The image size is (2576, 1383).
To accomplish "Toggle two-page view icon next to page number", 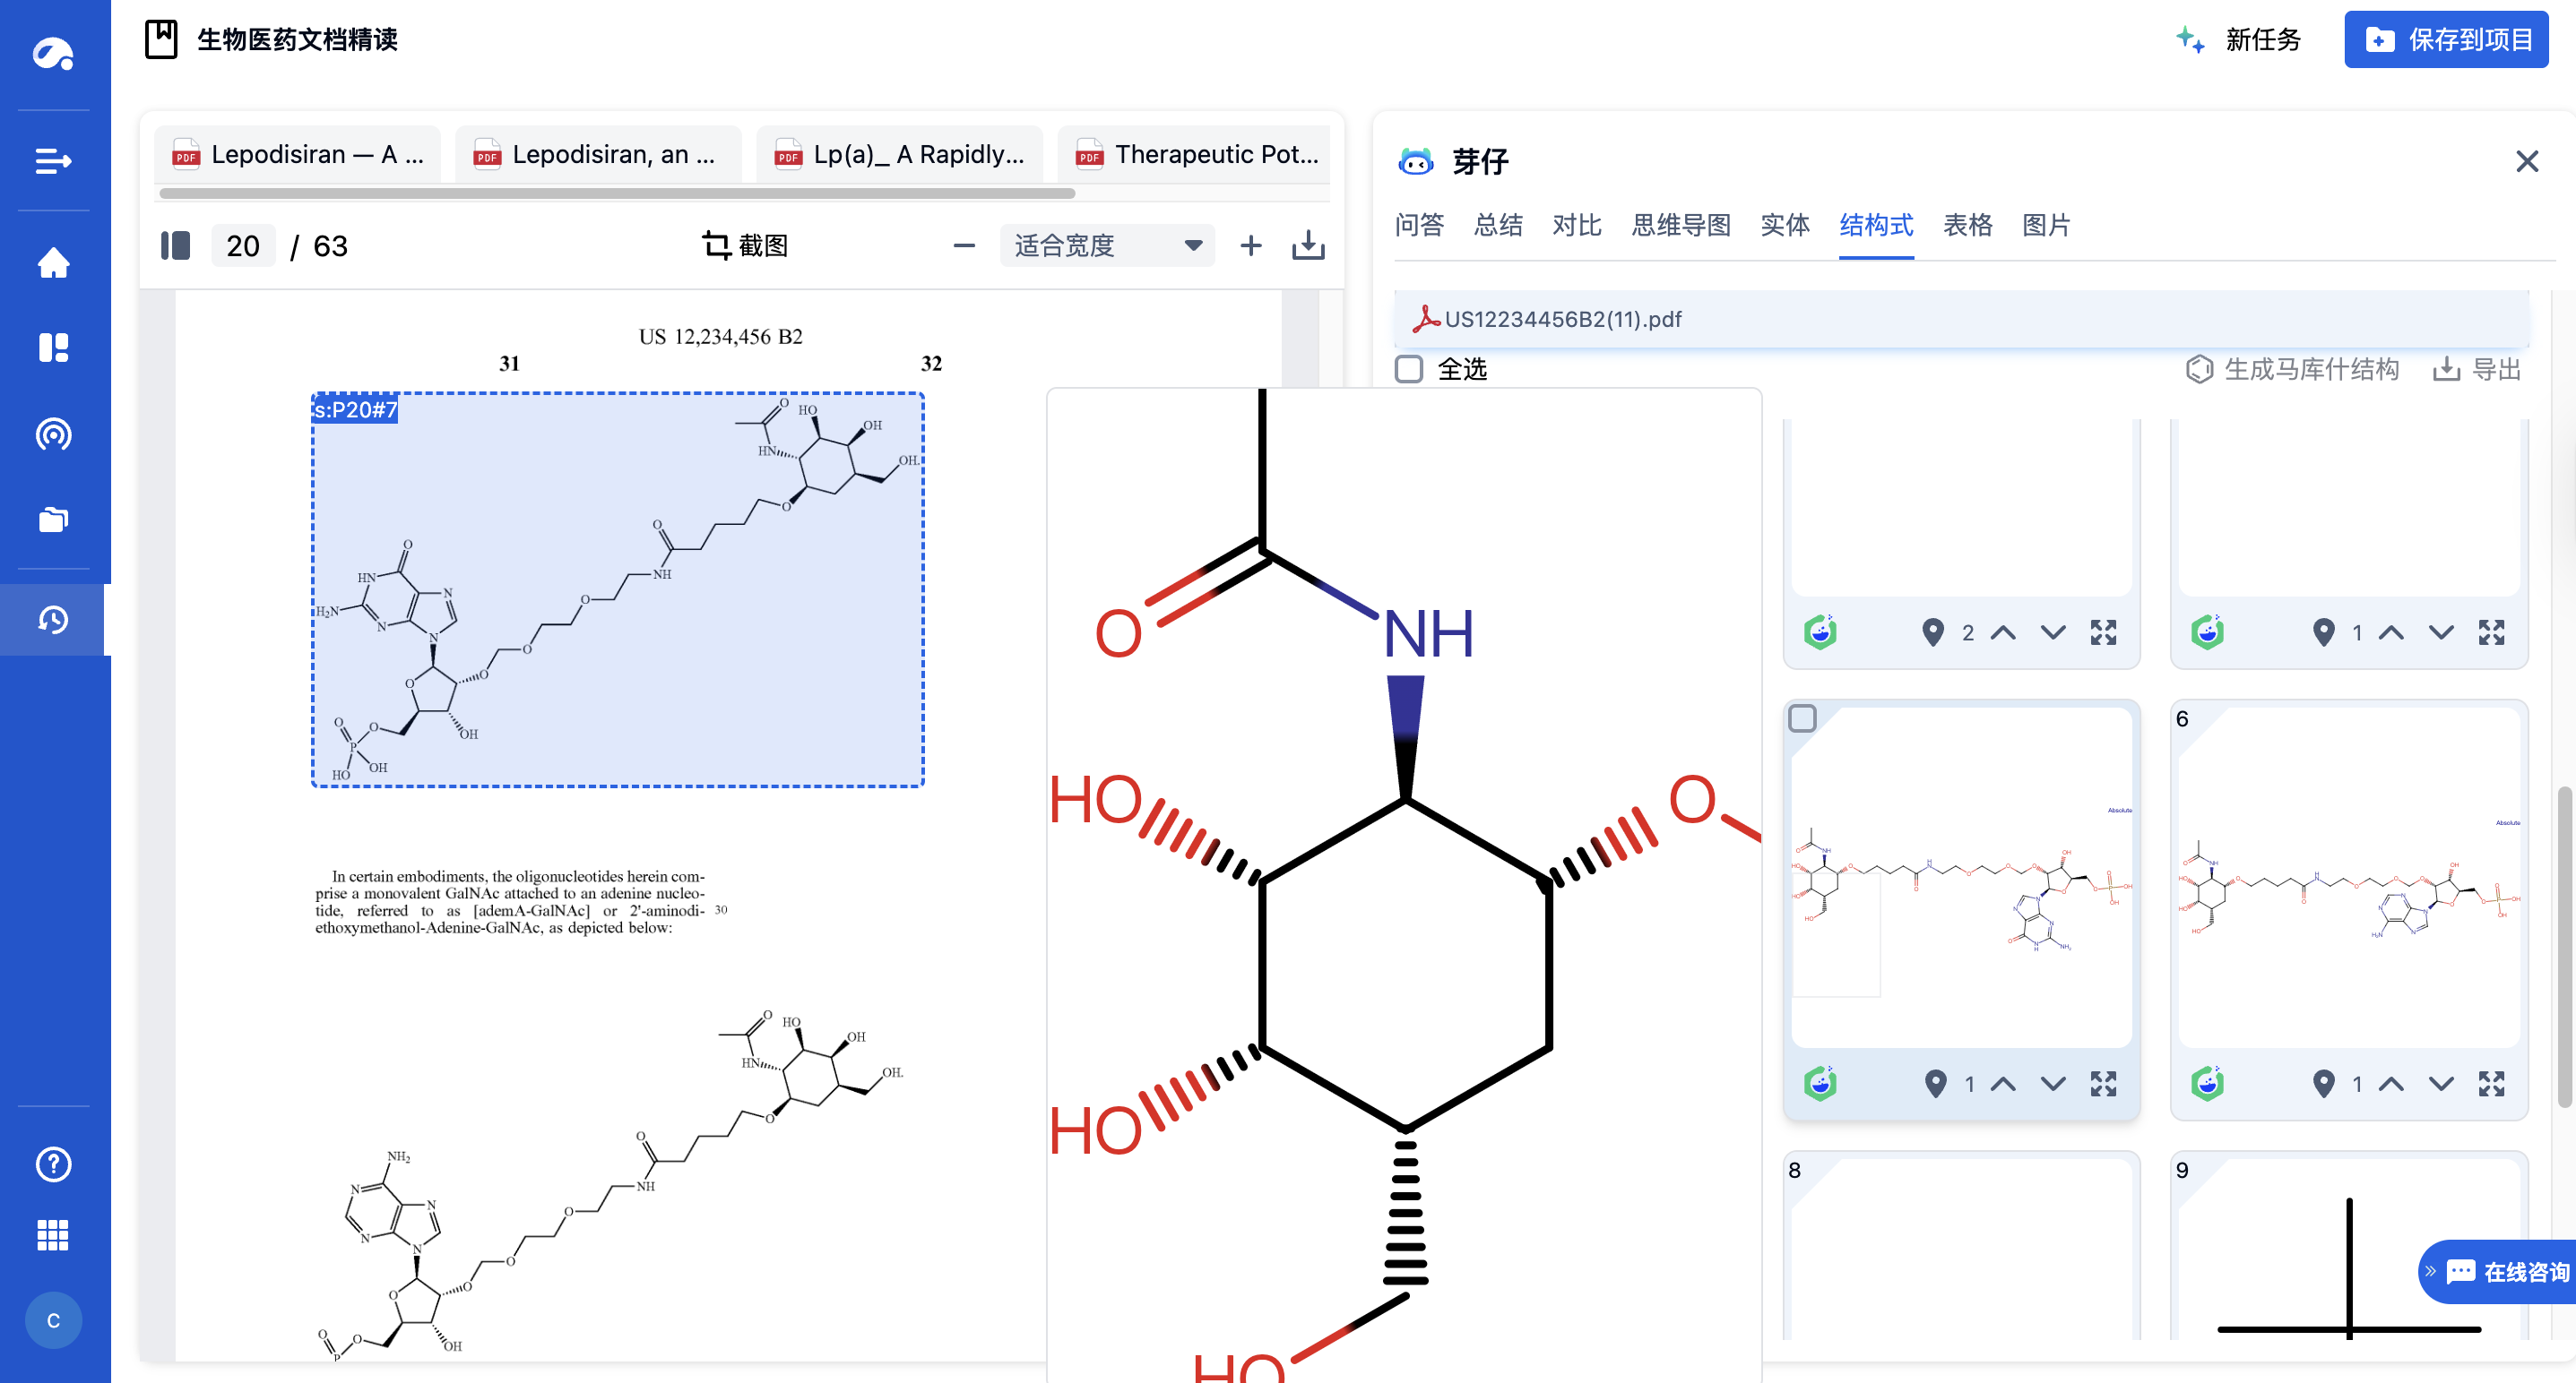I will [x=175, y=245].
